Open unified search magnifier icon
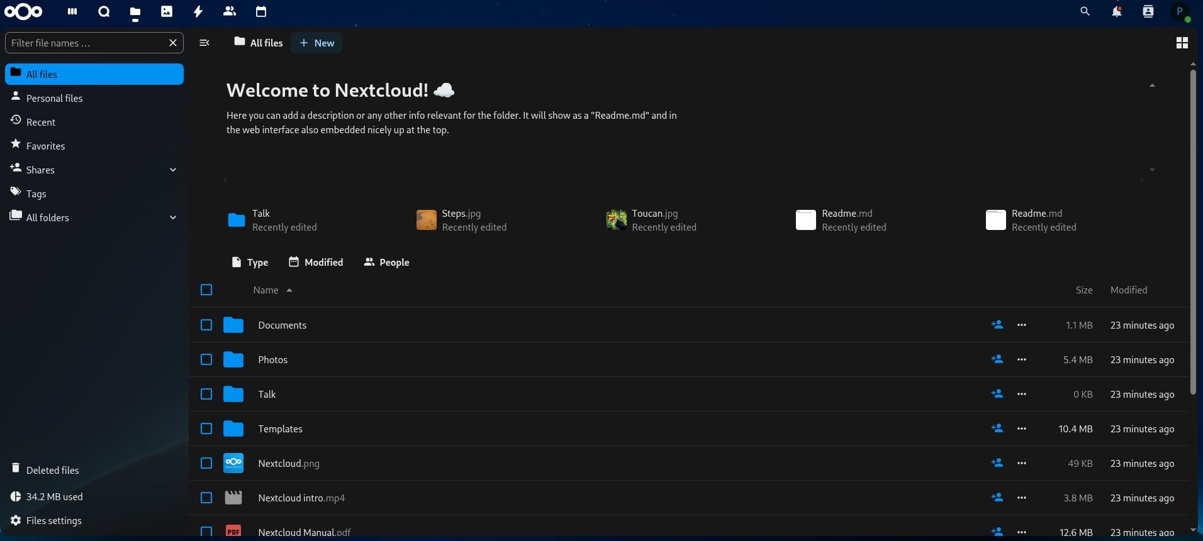The height and width of the screenshot is (541, 1203). 1085,11
